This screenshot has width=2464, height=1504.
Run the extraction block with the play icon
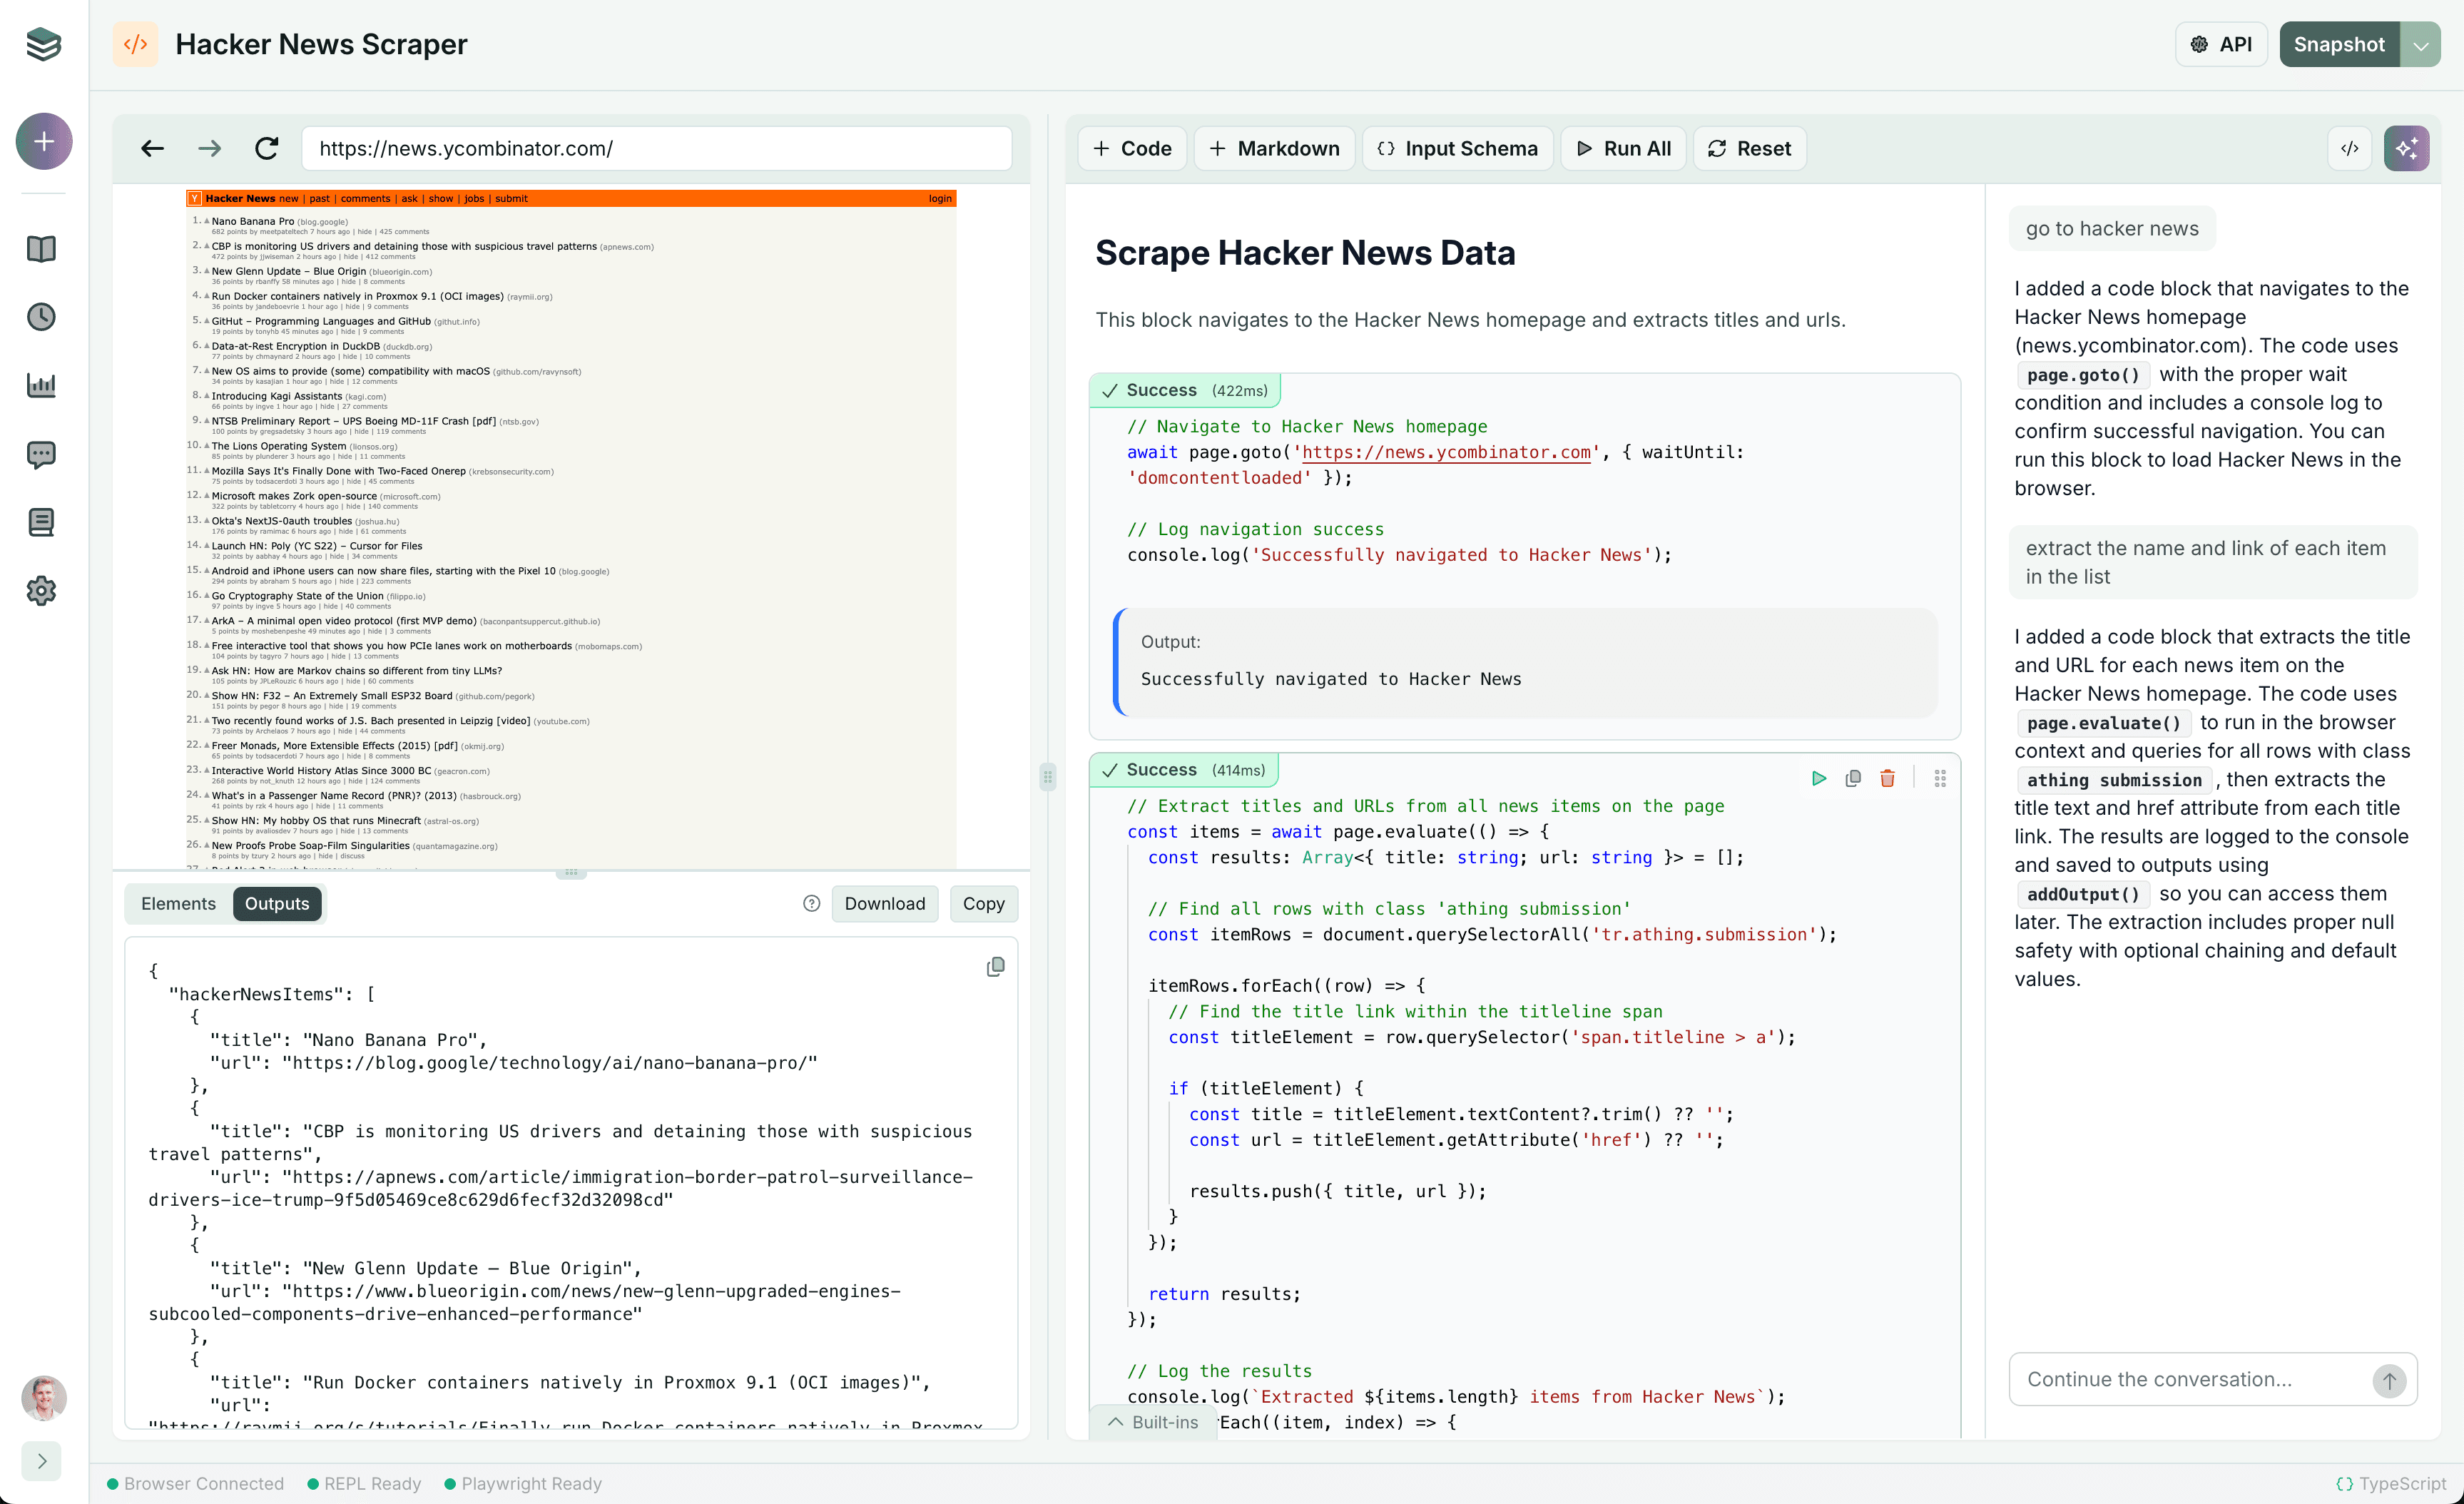coord(1818,778)
